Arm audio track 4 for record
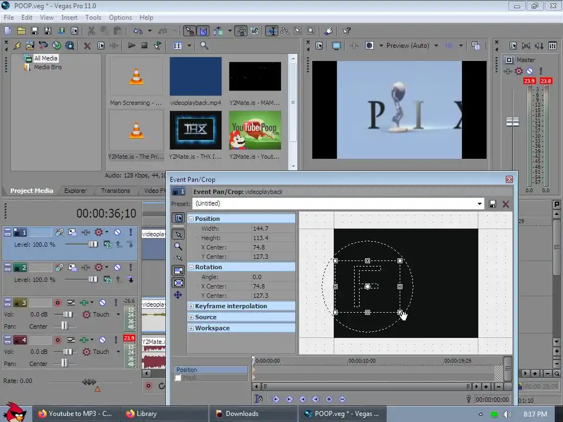Image resolution: width=563 pixels, height=422 pixels. tap(57, 340)
